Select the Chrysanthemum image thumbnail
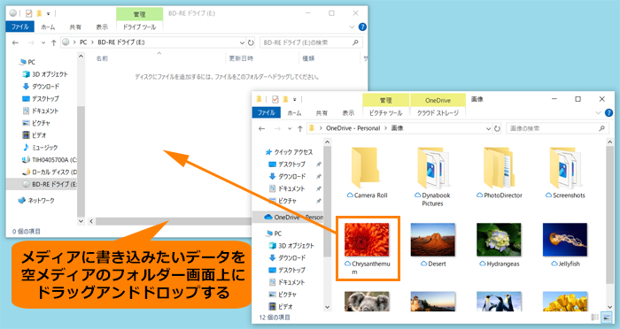This screenshot has width=620, height=329. tap(367, 240)
